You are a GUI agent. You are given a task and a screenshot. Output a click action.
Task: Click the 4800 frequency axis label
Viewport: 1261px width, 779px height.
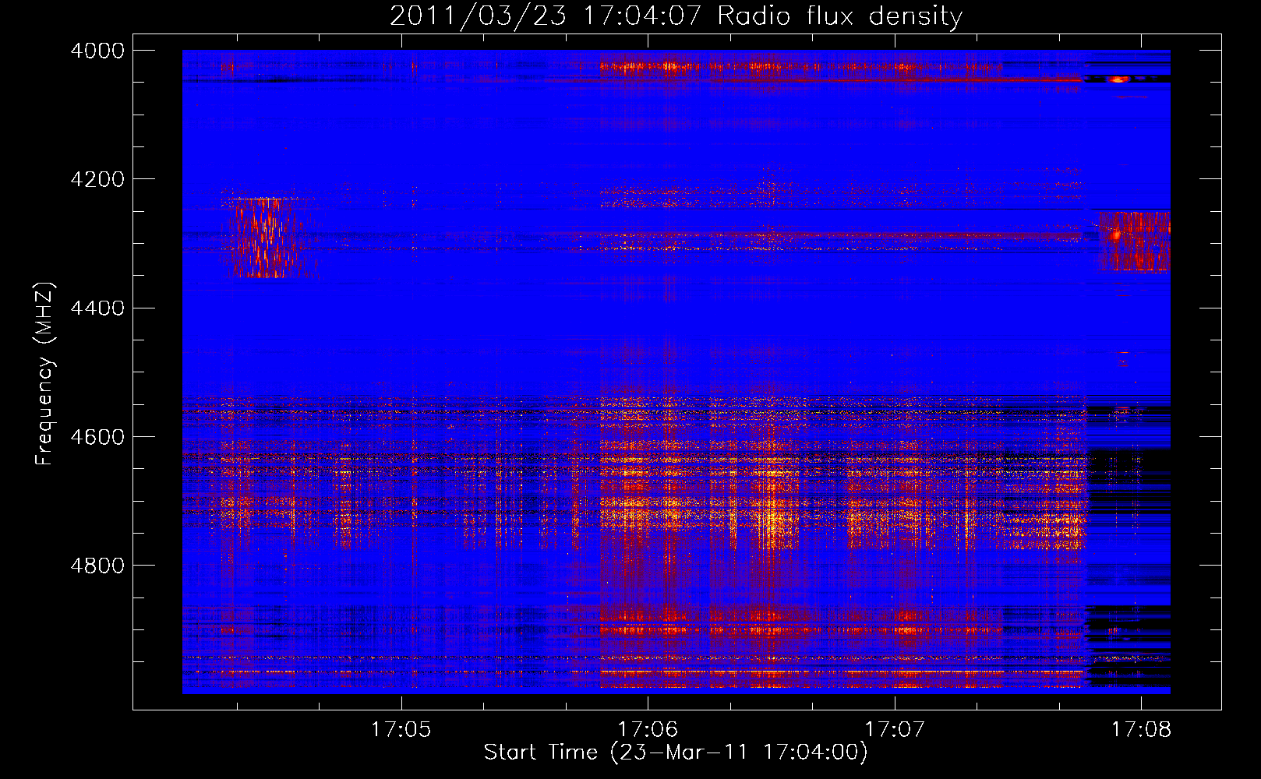[x=97, y=566]
